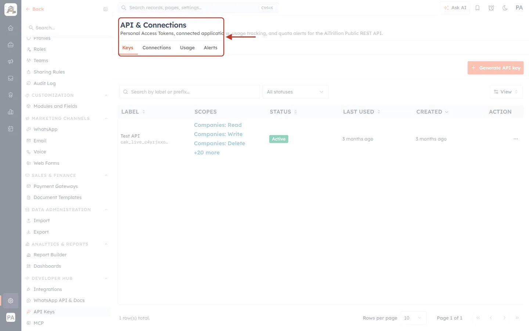The height and width of the screenshot is (331, 529).
Task: Sort table by Status column
Action: tap(283, 112)
